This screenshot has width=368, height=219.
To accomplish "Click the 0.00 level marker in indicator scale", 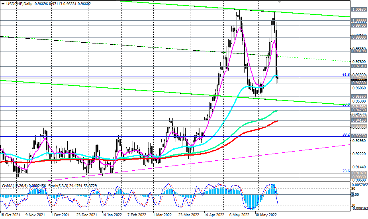I will click(356, 195).
